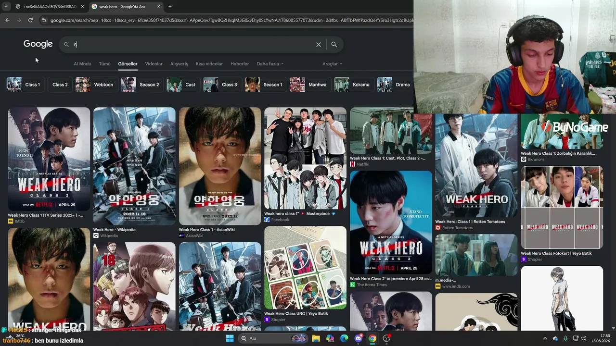Go back using the browser back arrow
This screenshot has width=616, height=346.
tap(7, 20)
